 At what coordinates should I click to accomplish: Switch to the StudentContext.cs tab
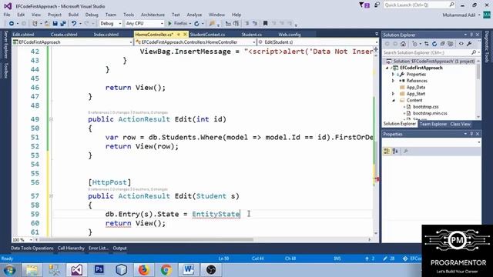[x=207, y=35]
